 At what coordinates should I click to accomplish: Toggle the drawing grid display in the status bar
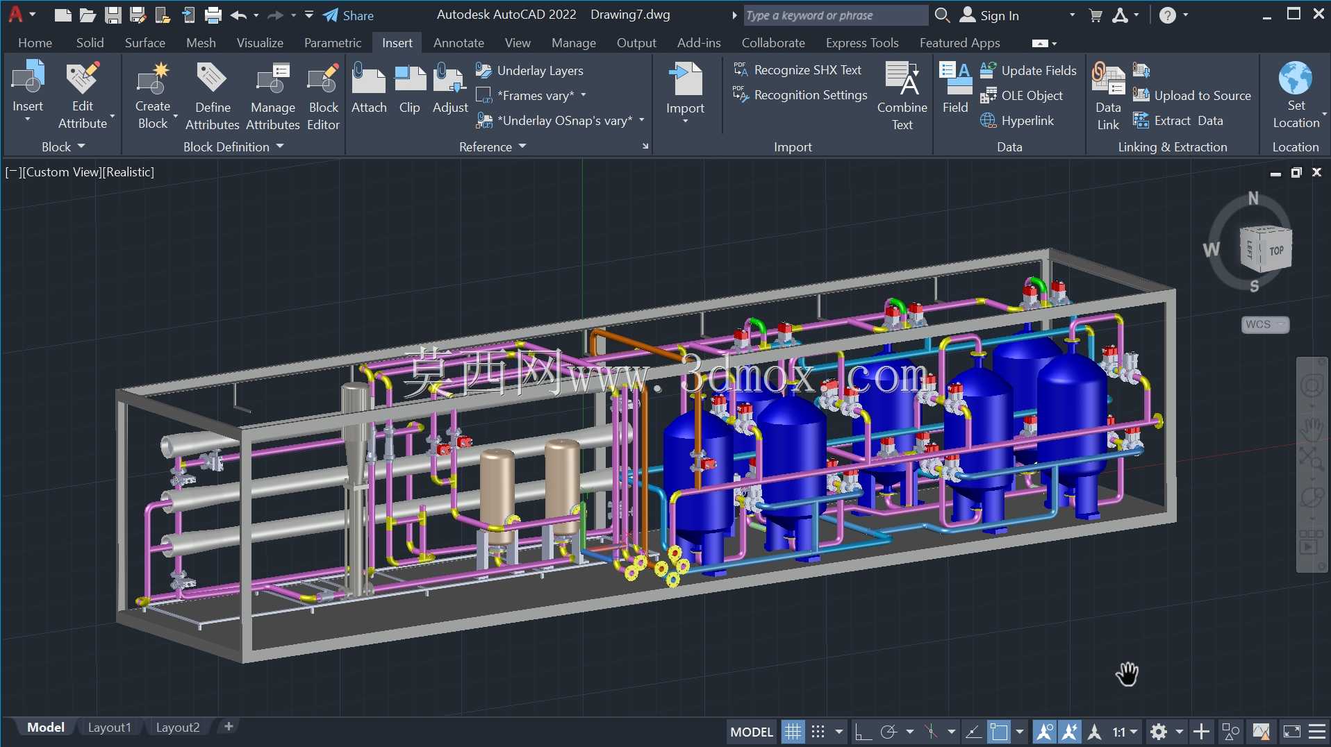[793, 732]
